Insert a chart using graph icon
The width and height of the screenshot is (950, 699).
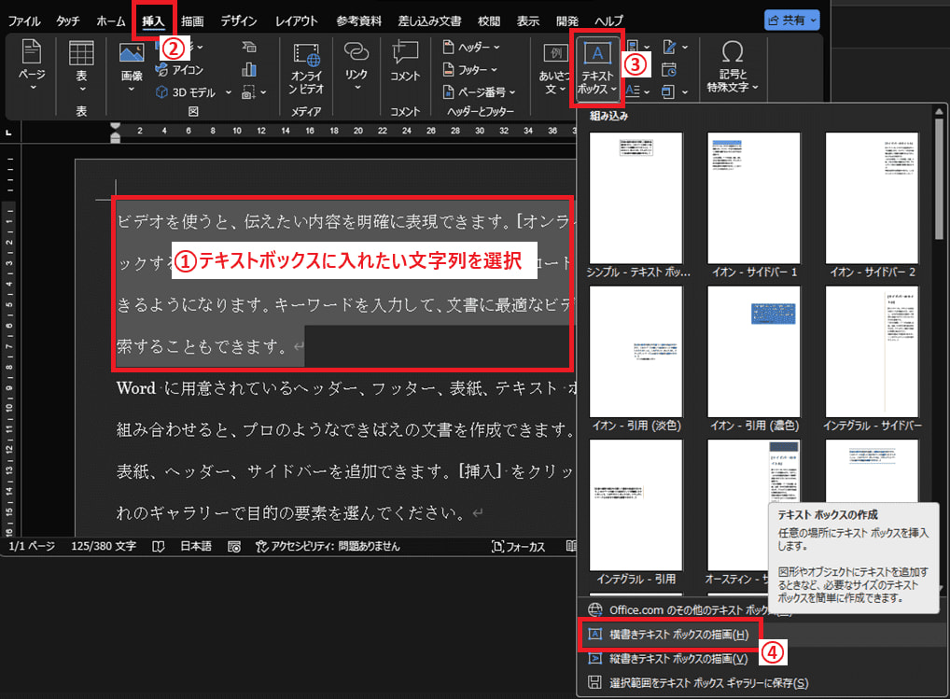pyautogui.click(x=249, y=70)
